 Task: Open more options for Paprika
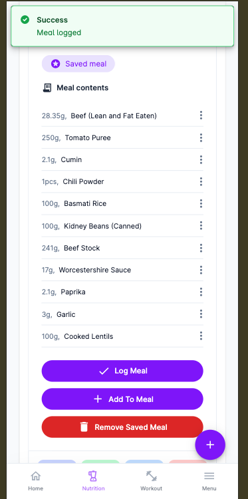point(201,292)
